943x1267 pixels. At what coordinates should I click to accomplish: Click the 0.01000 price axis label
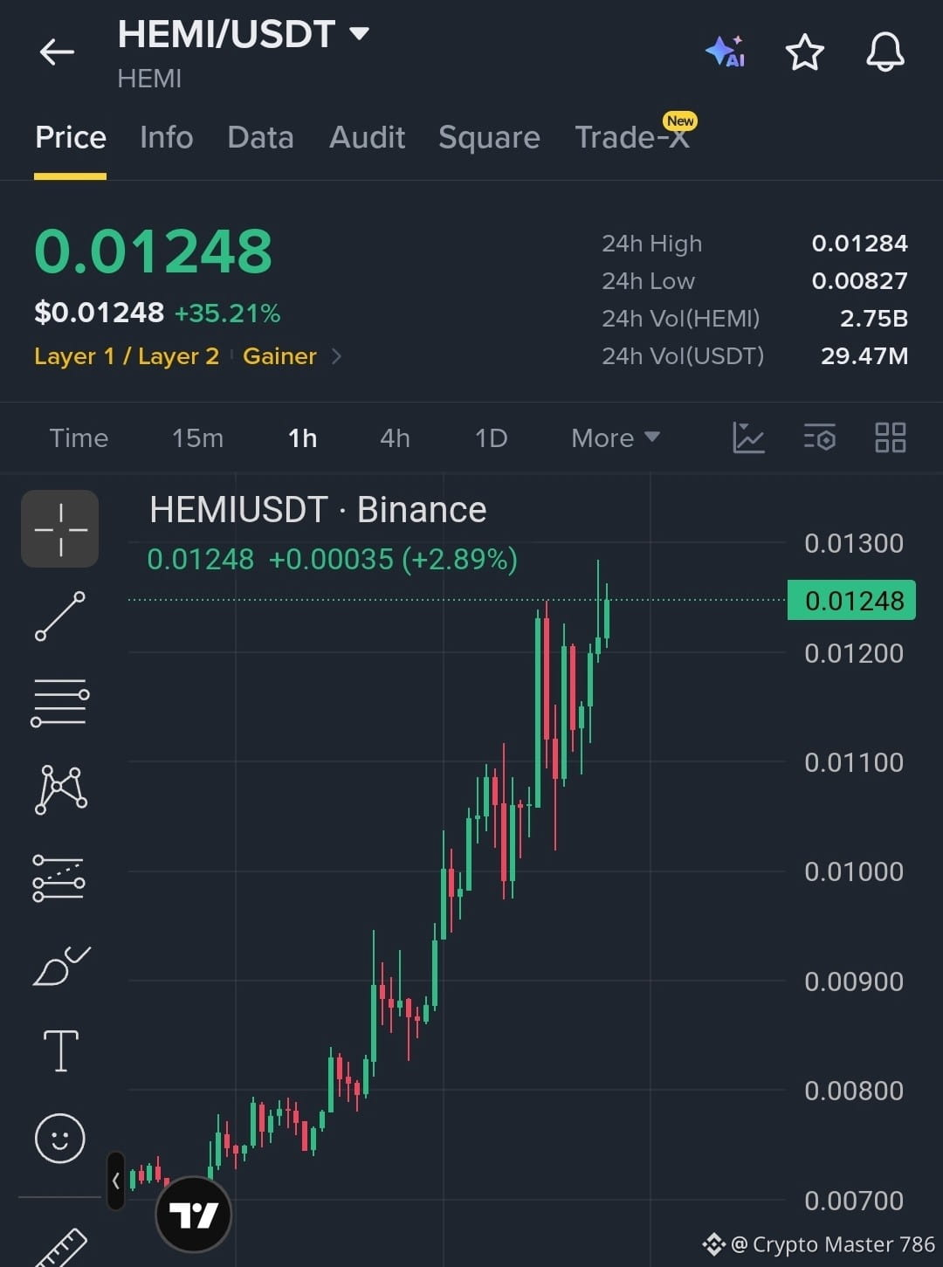[x=854, y=871]
